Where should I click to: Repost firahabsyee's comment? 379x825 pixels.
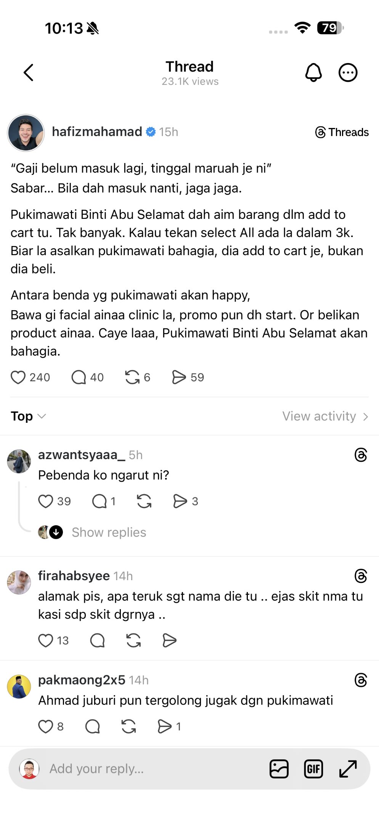tap(133, 641)
